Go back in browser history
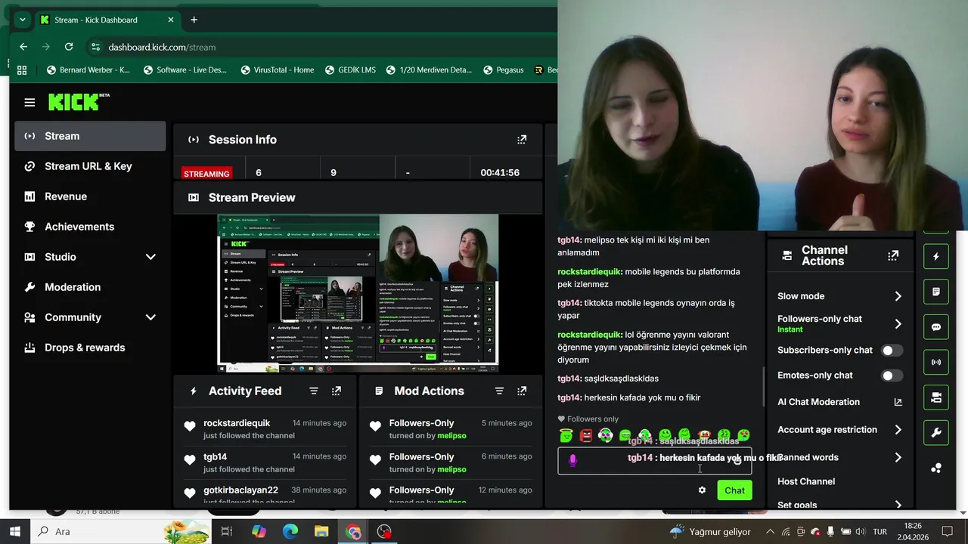This screenshot has height=544, width=968. click(x=23, y=47)
